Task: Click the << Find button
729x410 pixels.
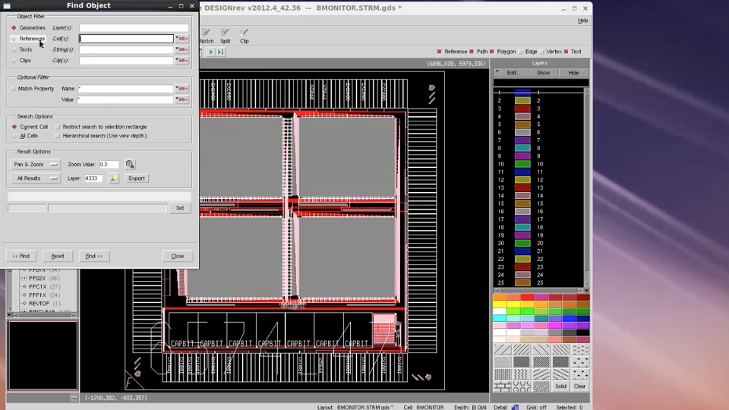Action: tap(21, 256)
